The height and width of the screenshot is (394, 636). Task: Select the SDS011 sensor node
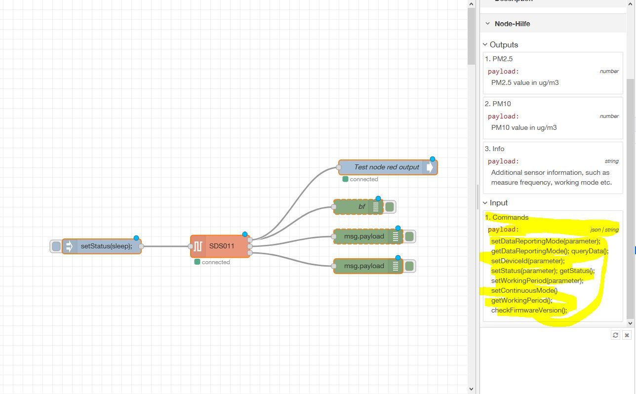pyautogui.click(x=220, y=246)
